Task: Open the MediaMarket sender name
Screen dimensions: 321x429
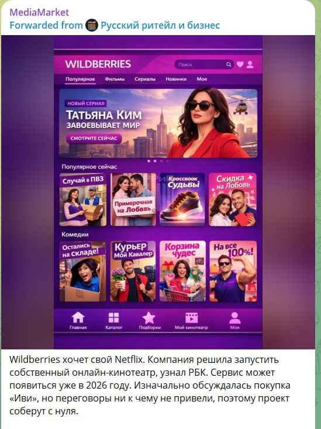Action: 39,12
